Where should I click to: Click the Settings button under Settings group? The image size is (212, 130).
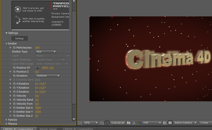(x=19, y=38)
